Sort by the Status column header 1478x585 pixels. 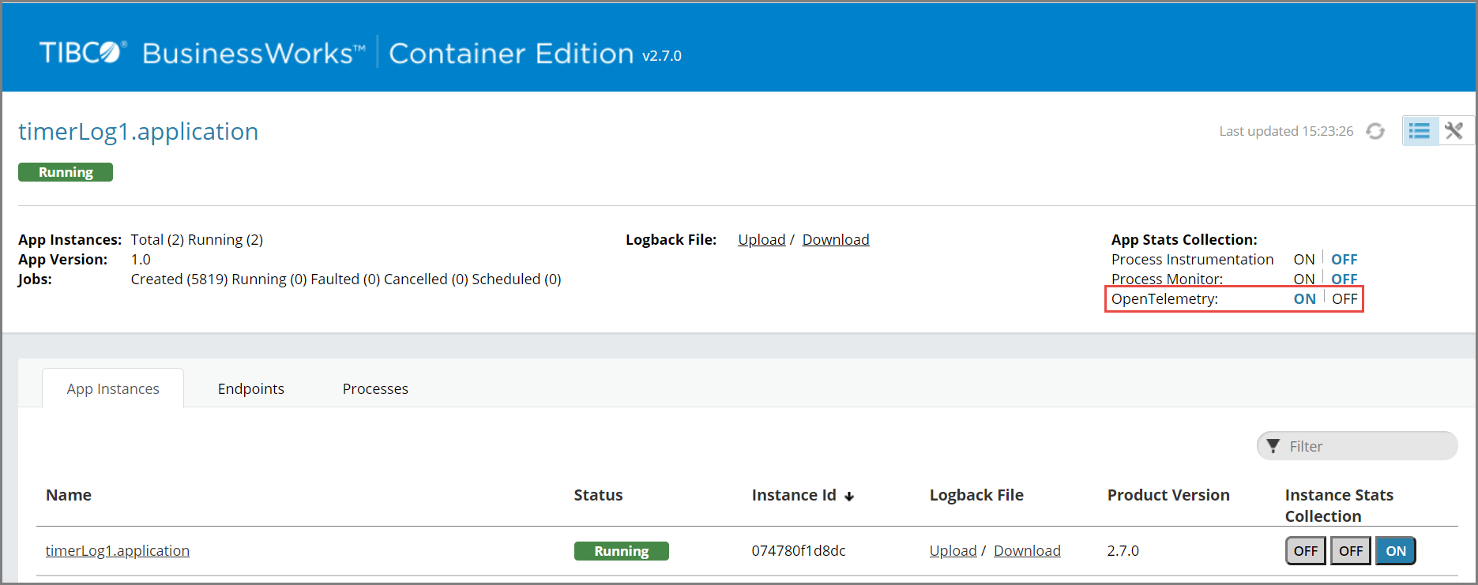[x=598, y=495]
